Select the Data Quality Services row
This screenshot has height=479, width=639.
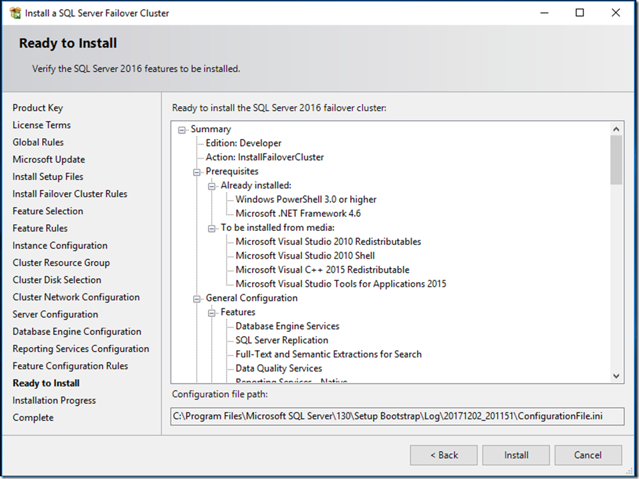[279, 368]
